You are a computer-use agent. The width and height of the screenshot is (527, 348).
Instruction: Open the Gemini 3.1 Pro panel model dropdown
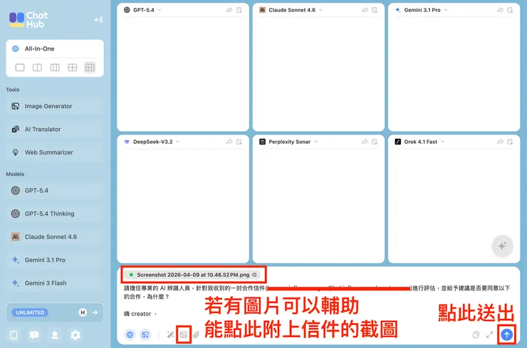(x=446, y=10)
